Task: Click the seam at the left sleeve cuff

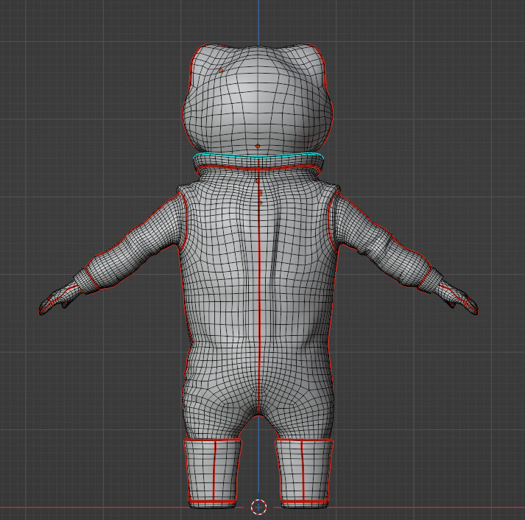Action: (92, 278)
